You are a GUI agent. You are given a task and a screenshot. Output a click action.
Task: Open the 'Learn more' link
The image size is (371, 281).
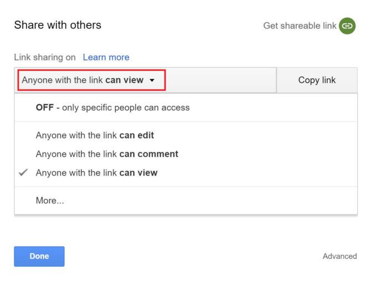(106, 57)
